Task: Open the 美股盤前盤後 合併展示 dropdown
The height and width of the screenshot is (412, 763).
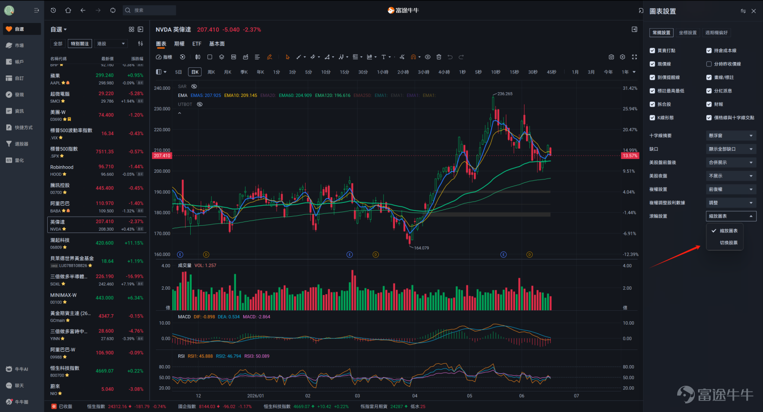Action: 731,162
